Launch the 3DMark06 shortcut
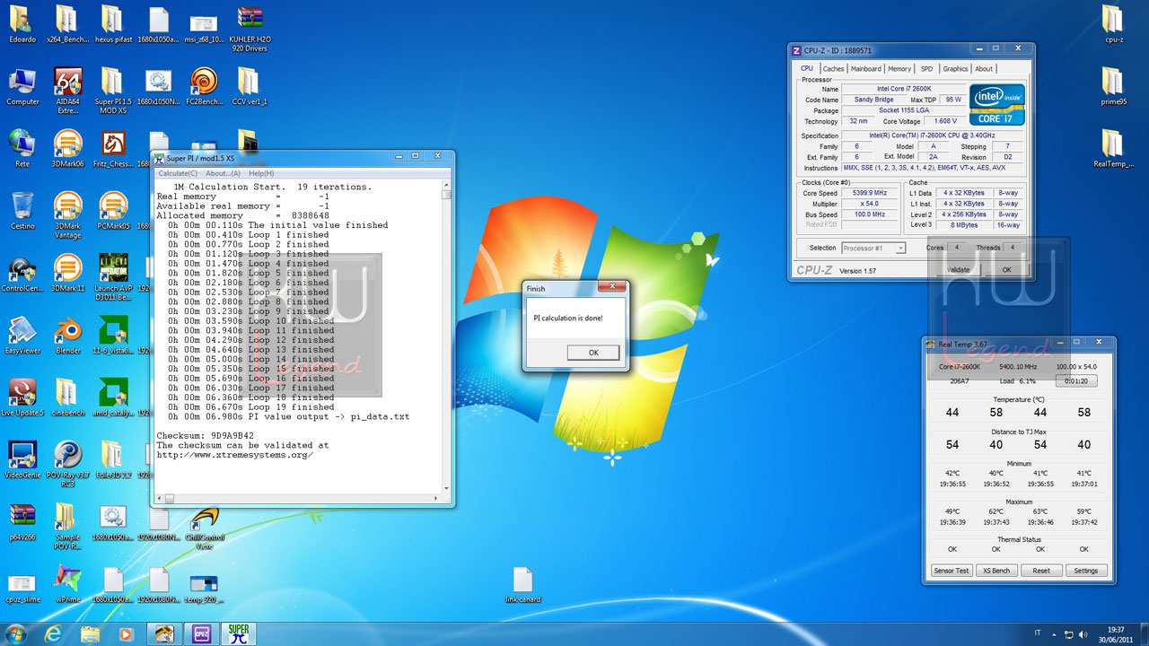Screen dimensions: 1149x646 [68, 149]
